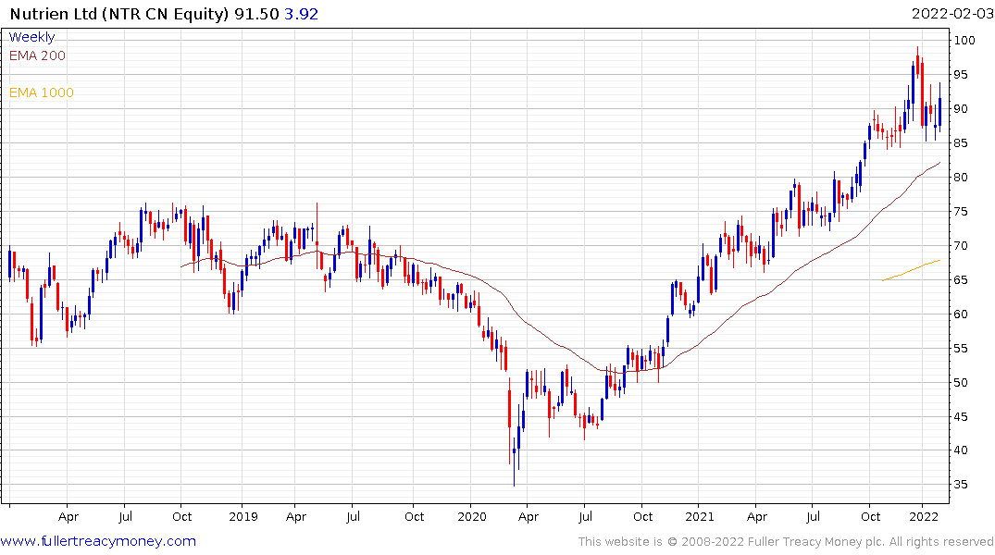Click the 2019 time axis label
995x555 pixels.
(x=243, y=516)
